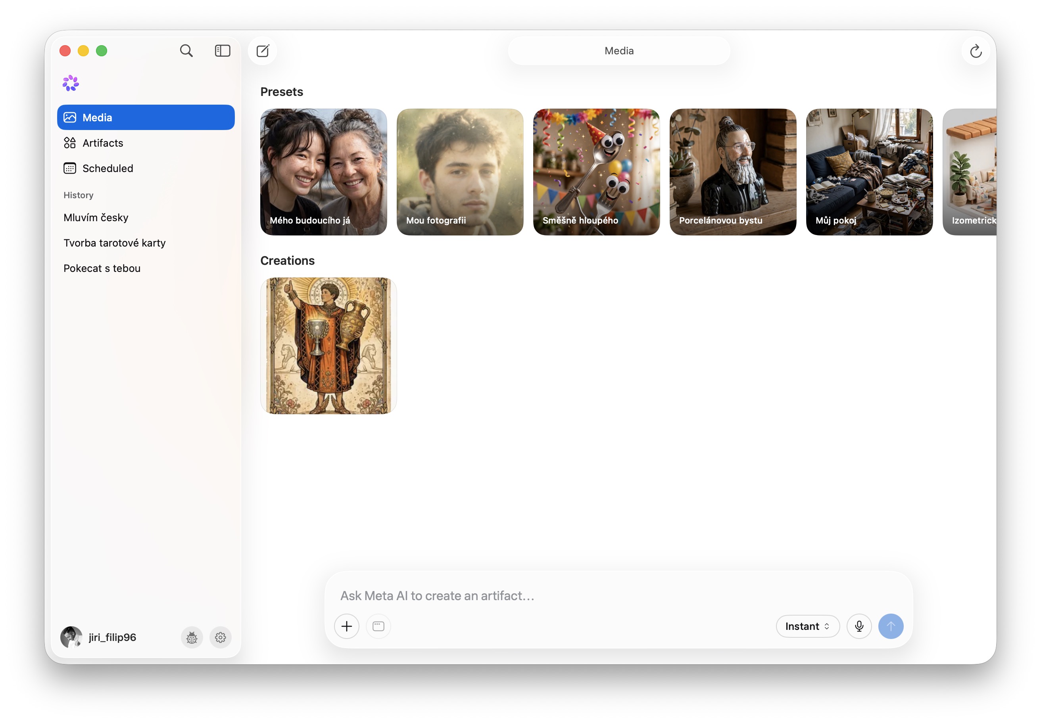This screenshot has width=1041, height=723.
Task: Activate the microphone voice input
Action: (859, 626)
